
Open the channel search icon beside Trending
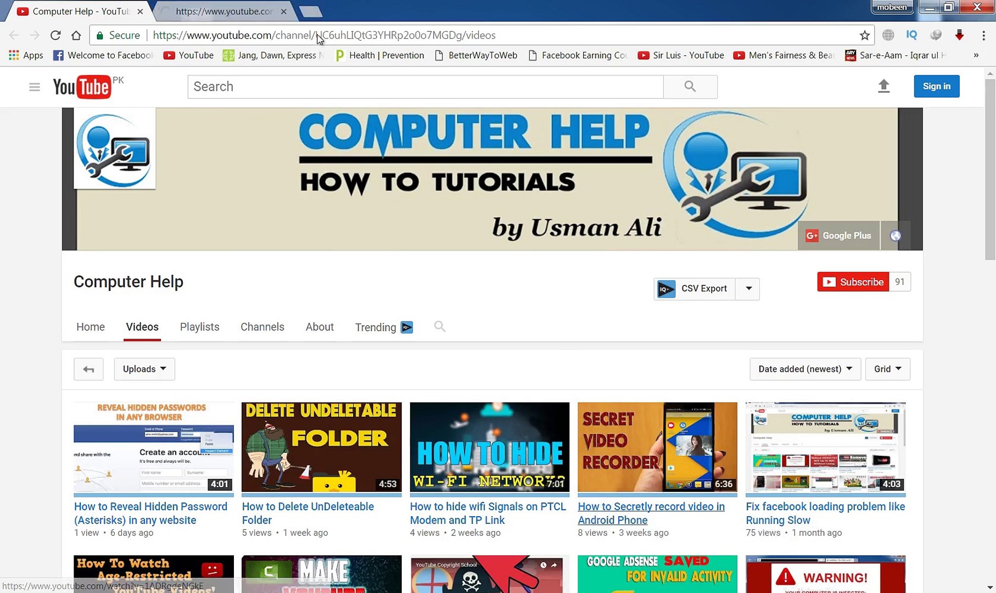(439, 326)
